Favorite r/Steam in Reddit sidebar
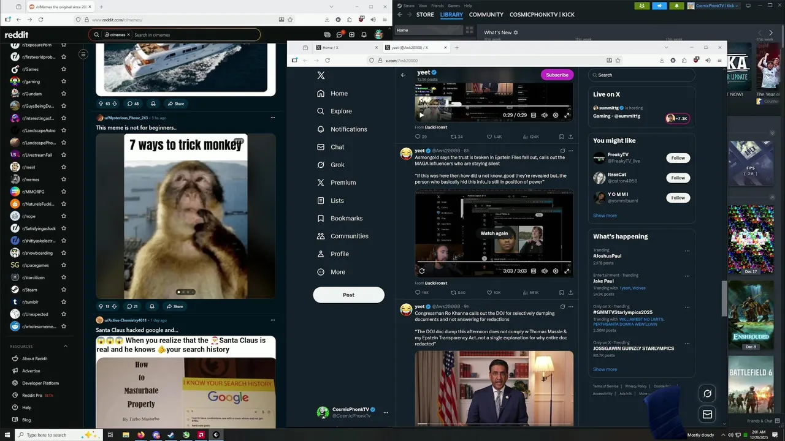 point(63,290)
